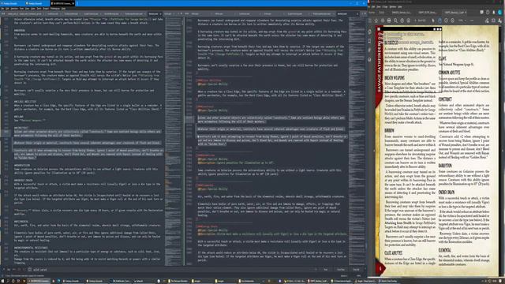This screenshot has width=505, height=284.
Task: Select the hand pan tool in Acrobat
Action: pyautogui.click(x=440, y=21)
